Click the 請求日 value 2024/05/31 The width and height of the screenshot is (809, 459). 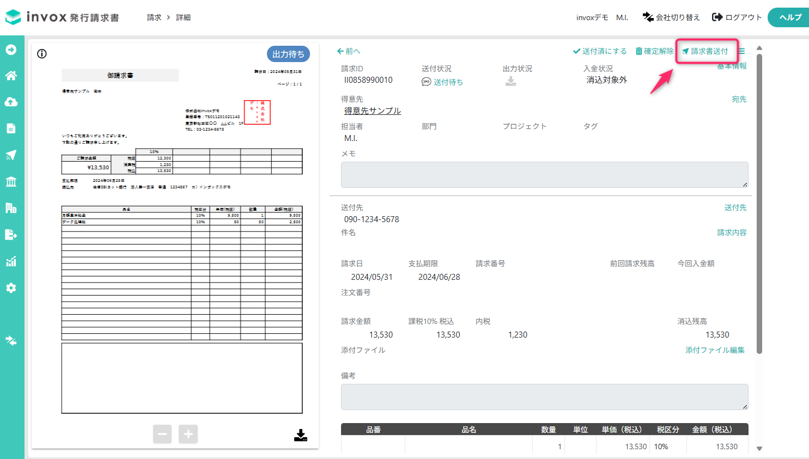(372, 277)
